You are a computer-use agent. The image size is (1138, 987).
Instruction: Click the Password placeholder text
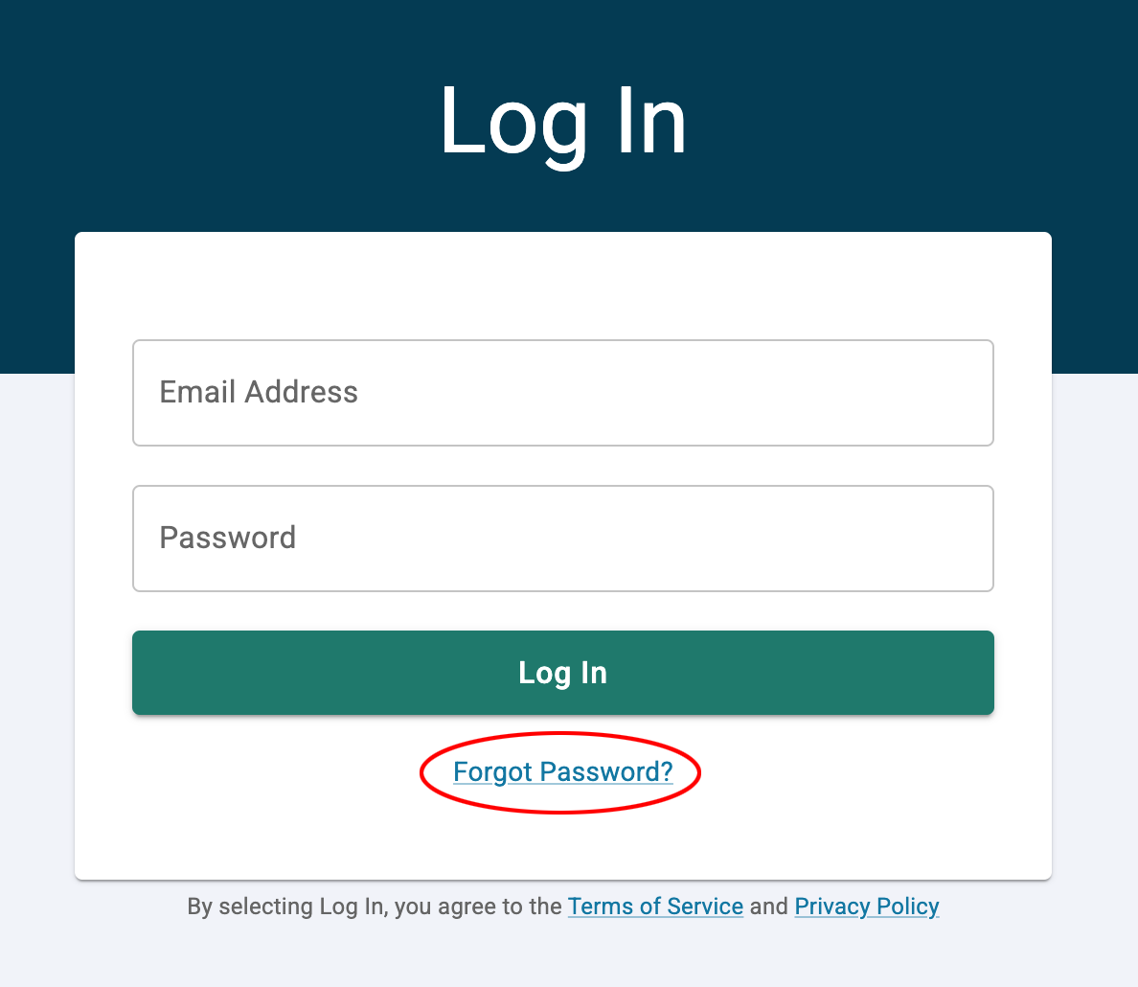click(228, 538)
